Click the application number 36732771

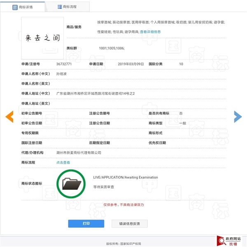click(x=64, y=64)
